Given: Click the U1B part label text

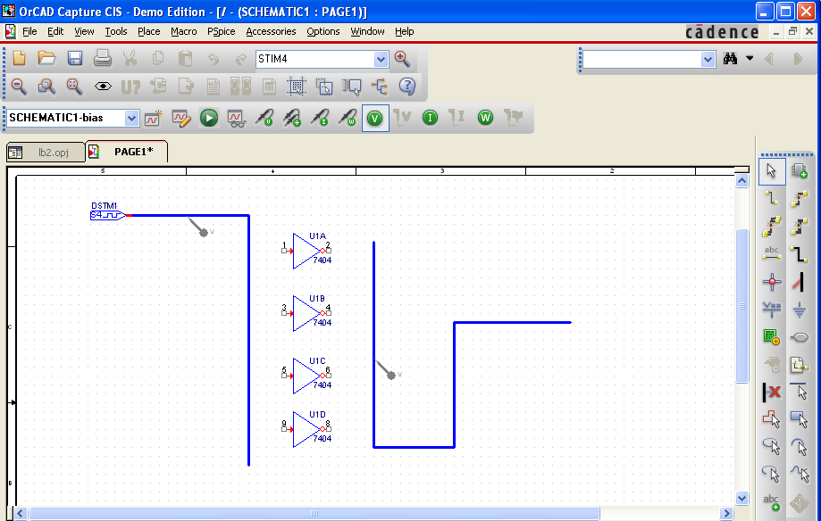Looking at the screenshot, I should click(317, 298).
